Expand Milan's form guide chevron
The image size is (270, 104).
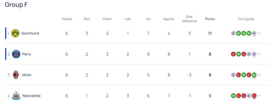tap(259, 75)
